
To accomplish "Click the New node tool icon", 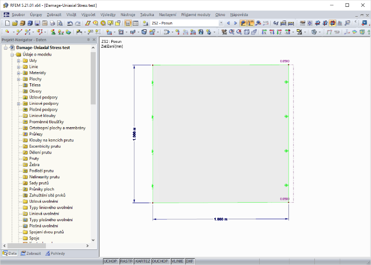I will point(8,32).
